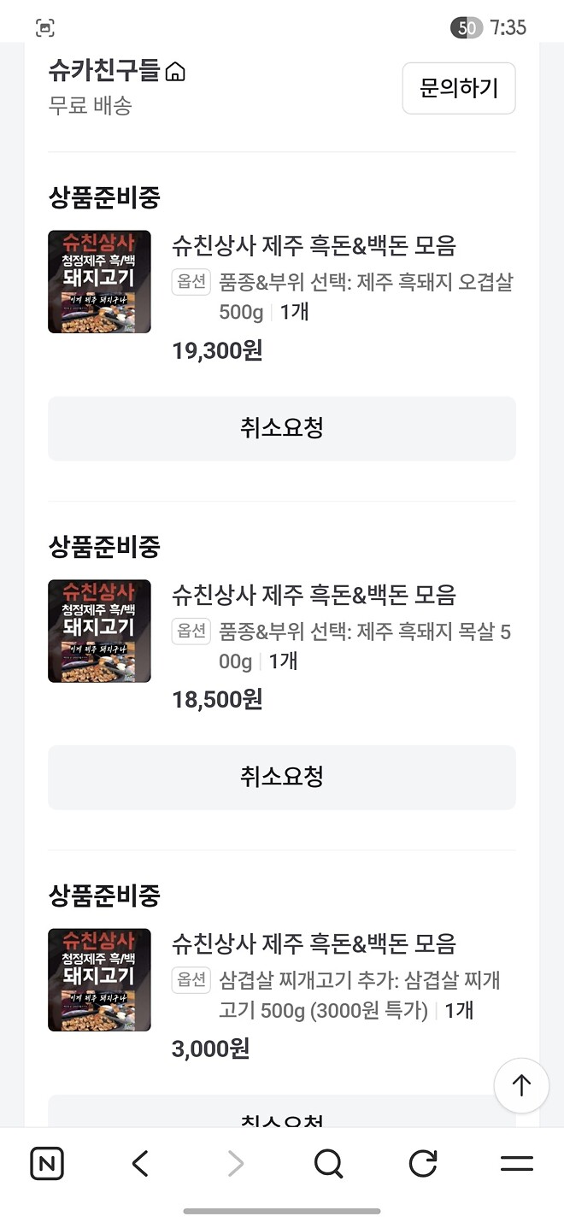Open the 제주 흑돼지 목살 product listing

[x=312, y=596]
